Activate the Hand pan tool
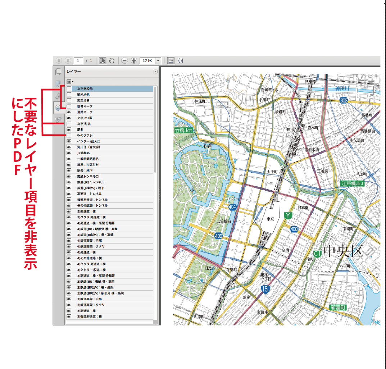Viewport: 386px width, 369px height. 112,60
